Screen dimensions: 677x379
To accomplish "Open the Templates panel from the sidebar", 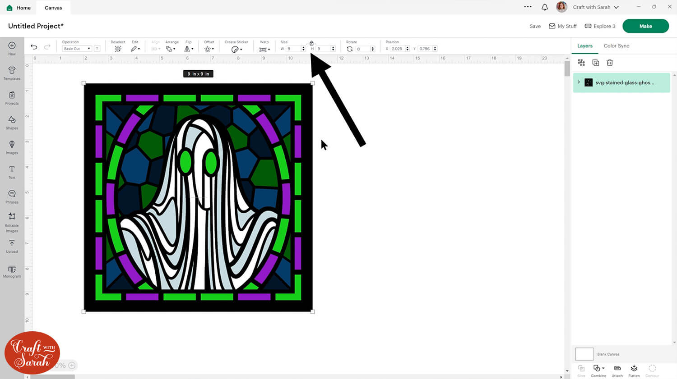I will tap(12, 73).
